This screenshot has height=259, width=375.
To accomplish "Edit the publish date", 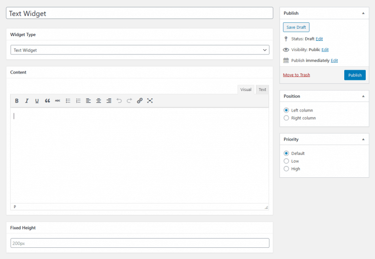I will pyautogui.click(x=334, y=60).
